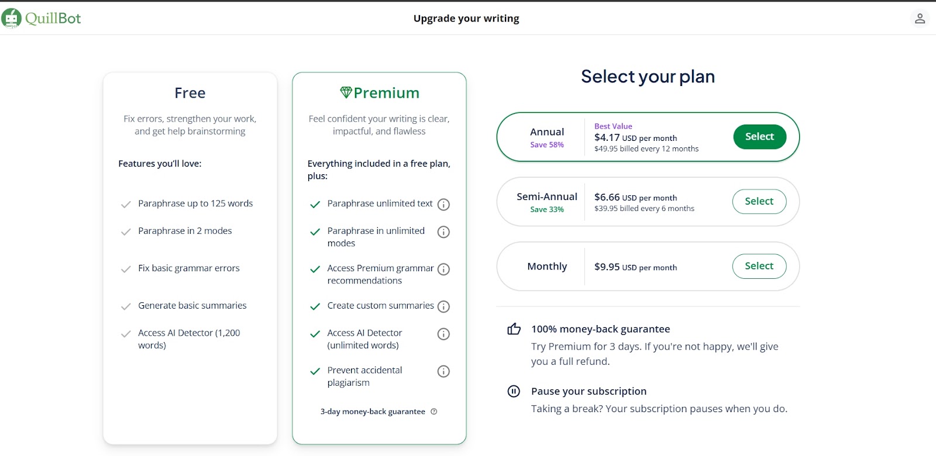
Task: Click the QuillBot logo
Action: pos(41,18)
